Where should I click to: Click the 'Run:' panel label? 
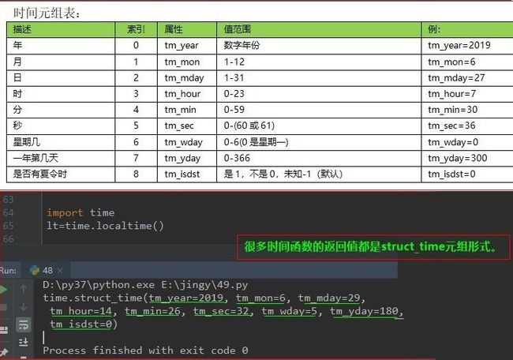coord(8,270)
